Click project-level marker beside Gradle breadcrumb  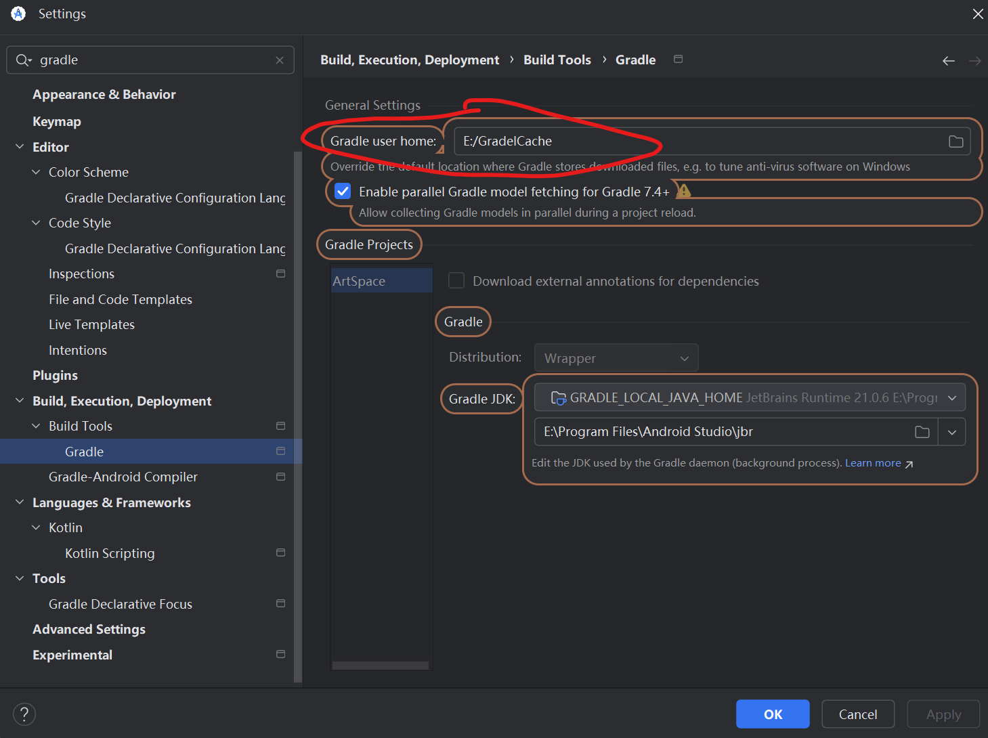[x=678, y=60]
